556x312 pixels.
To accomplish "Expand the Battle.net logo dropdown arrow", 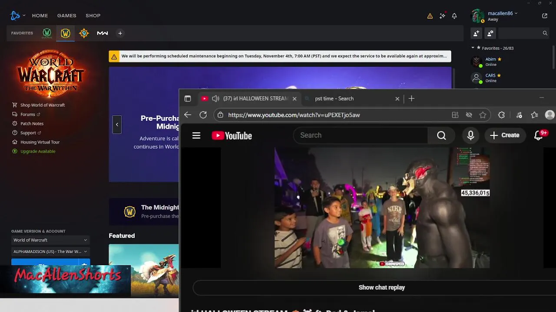I will click(x=24, y=16).
